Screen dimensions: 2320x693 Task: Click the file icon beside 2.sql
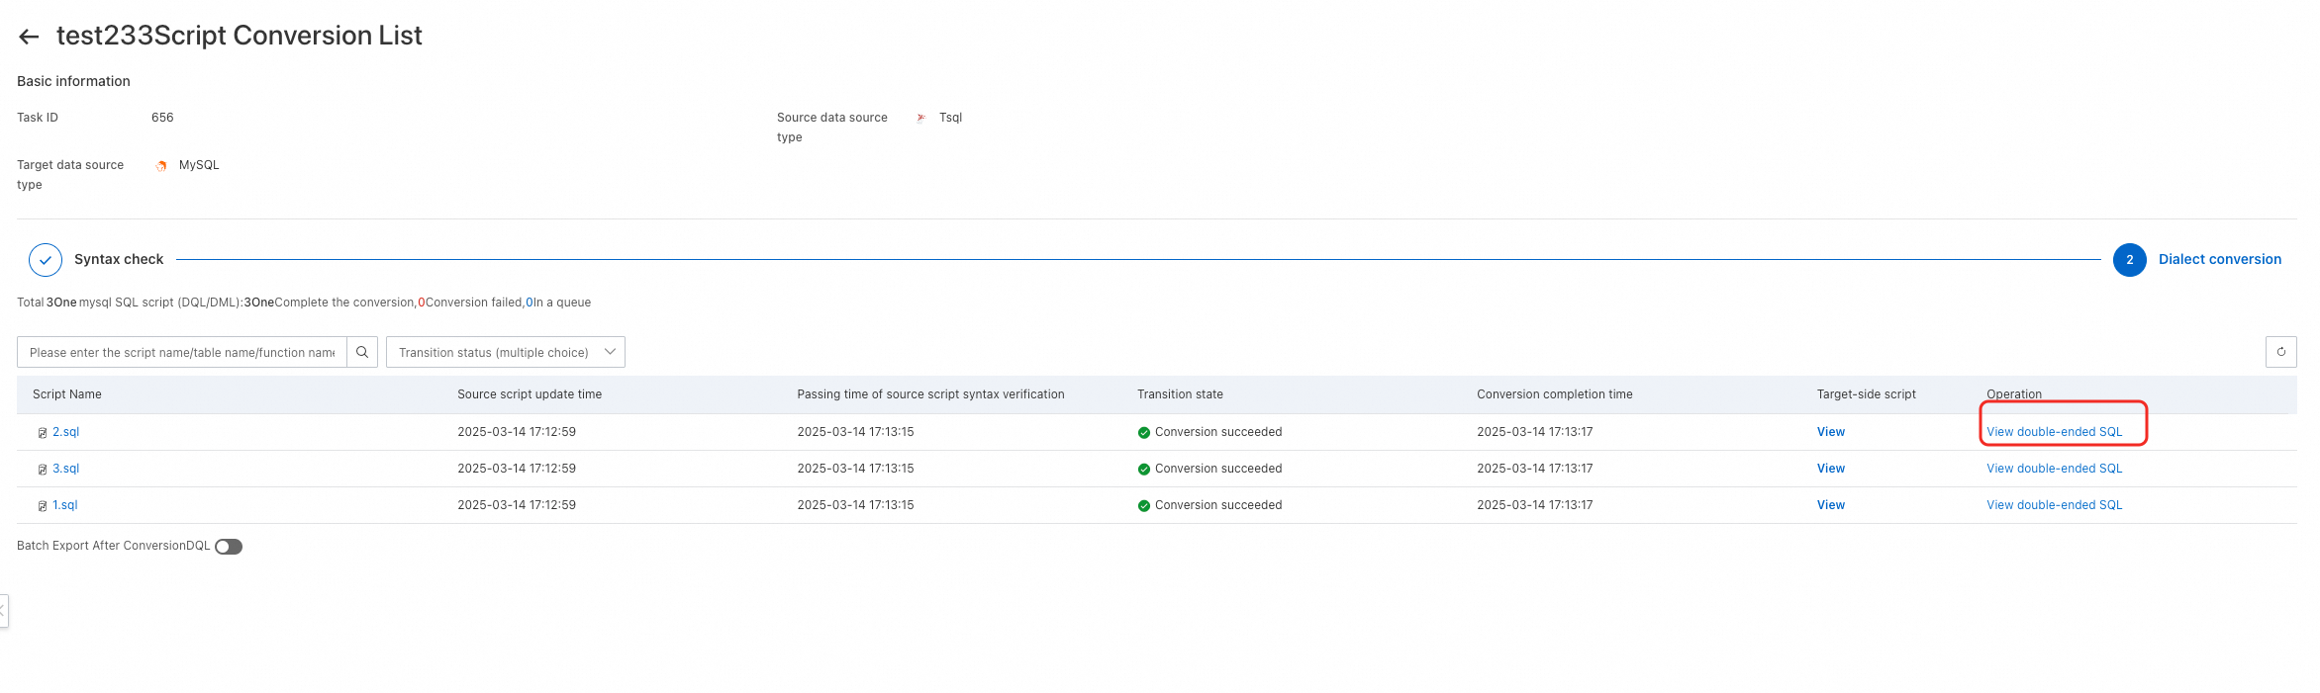[43, 433]
